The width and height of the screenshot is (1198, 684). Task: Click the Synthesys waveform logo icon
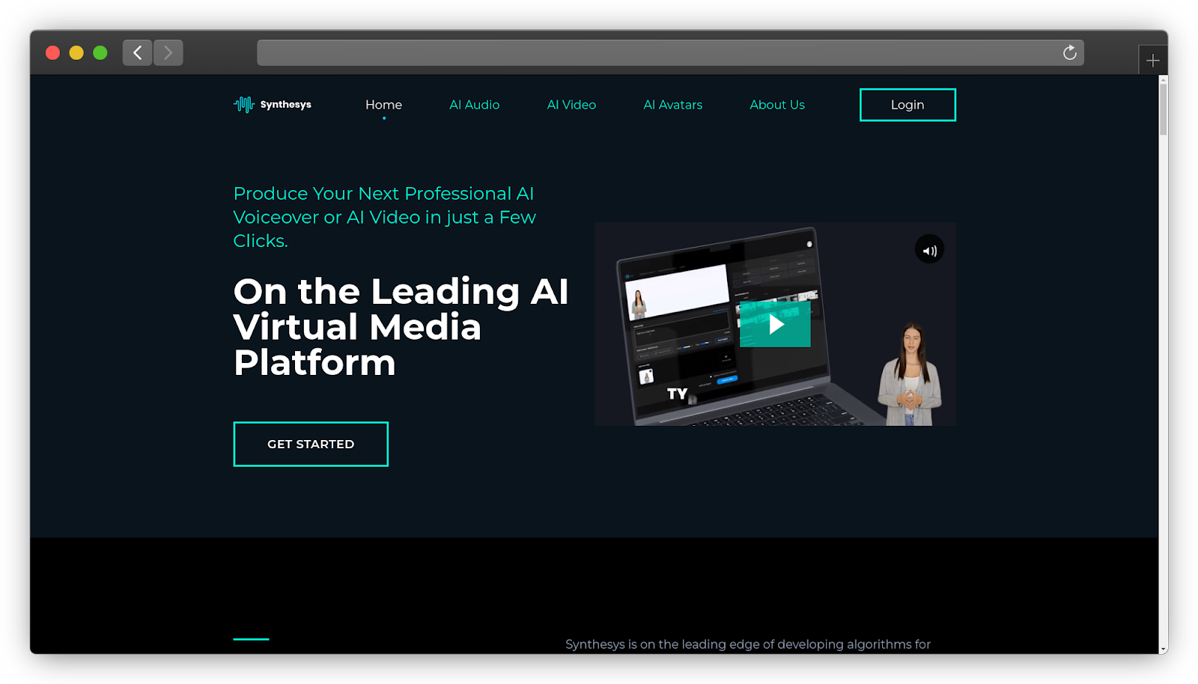[244, 105]
